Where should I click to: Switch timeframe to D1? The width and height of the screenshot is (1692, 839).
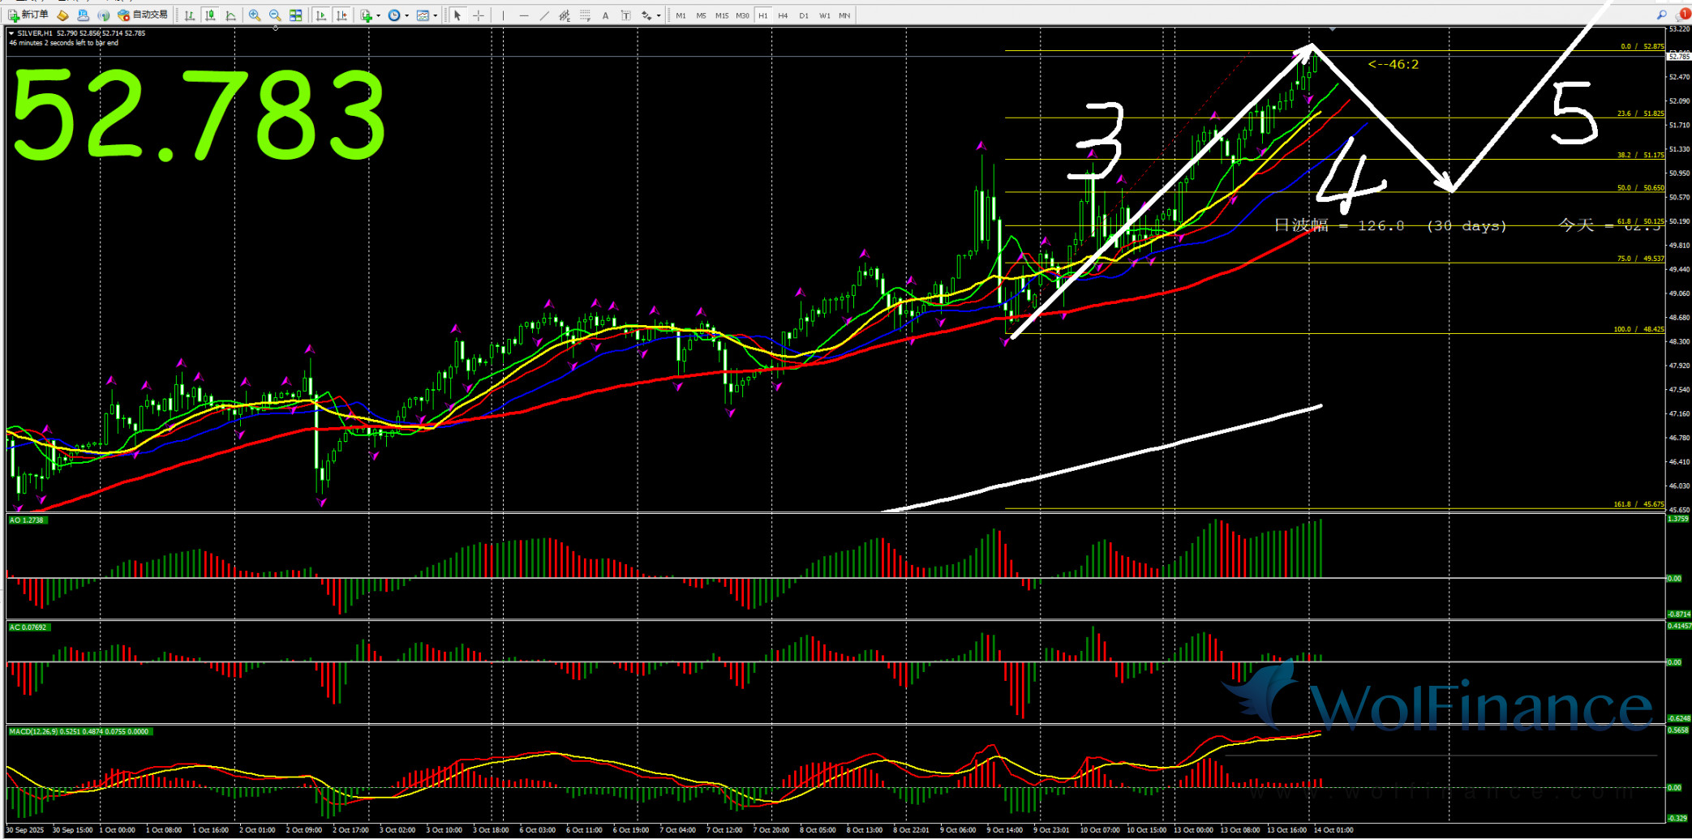(804, 15)
